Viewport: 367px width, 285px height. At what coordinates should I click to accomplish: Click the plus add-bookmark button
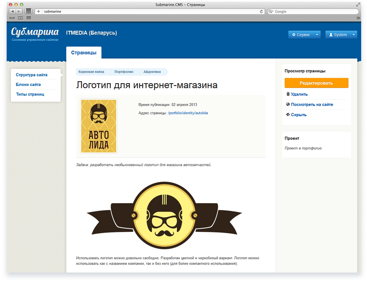(38, 11)
